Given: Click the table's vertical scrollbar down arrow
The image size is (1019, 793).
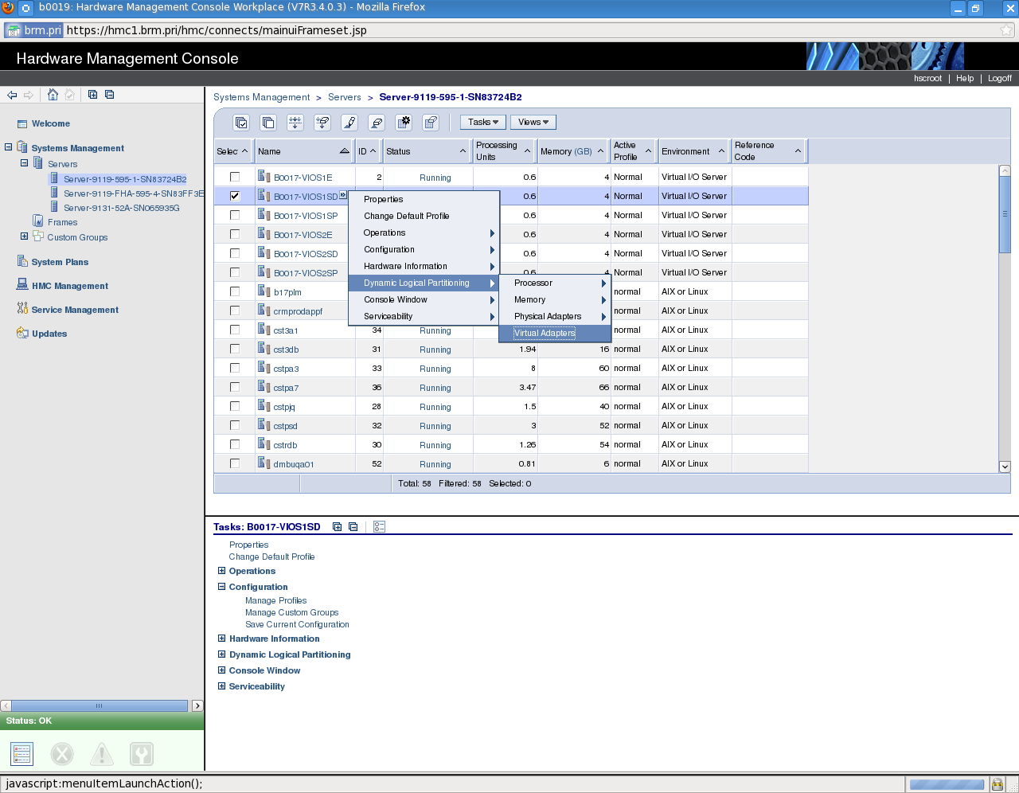Looking at the screenshot, I should pyautogui.click(x=1005, y=467).
